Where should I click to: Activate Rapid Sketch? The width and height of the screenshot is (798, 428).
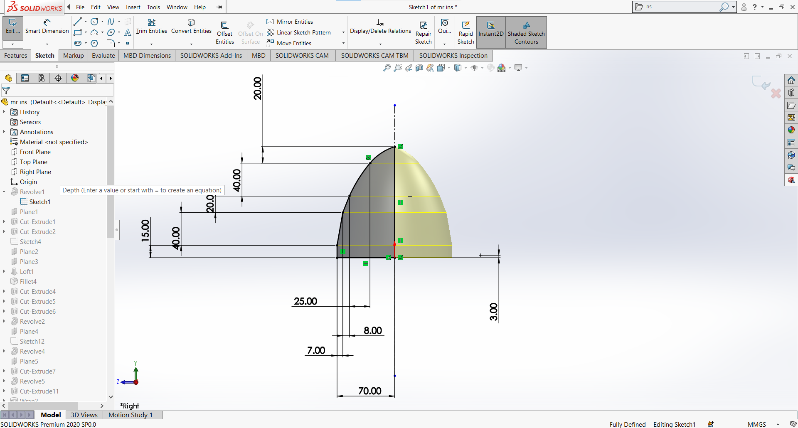click(x=465, y=32)
